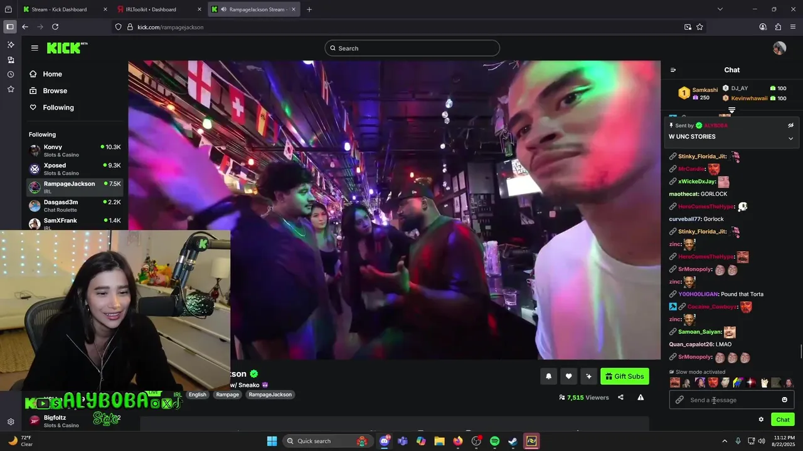This screenshot has height=451, width=803.
Task: Click the English tag
Action: (198, 395)
